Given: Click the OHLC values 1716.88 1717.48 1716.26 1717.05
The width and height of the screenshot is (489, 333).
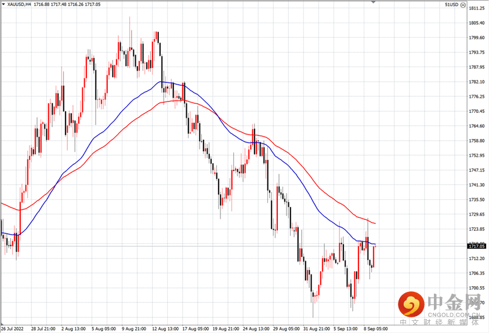Looking at the screenshot, I should pos(67,5).
